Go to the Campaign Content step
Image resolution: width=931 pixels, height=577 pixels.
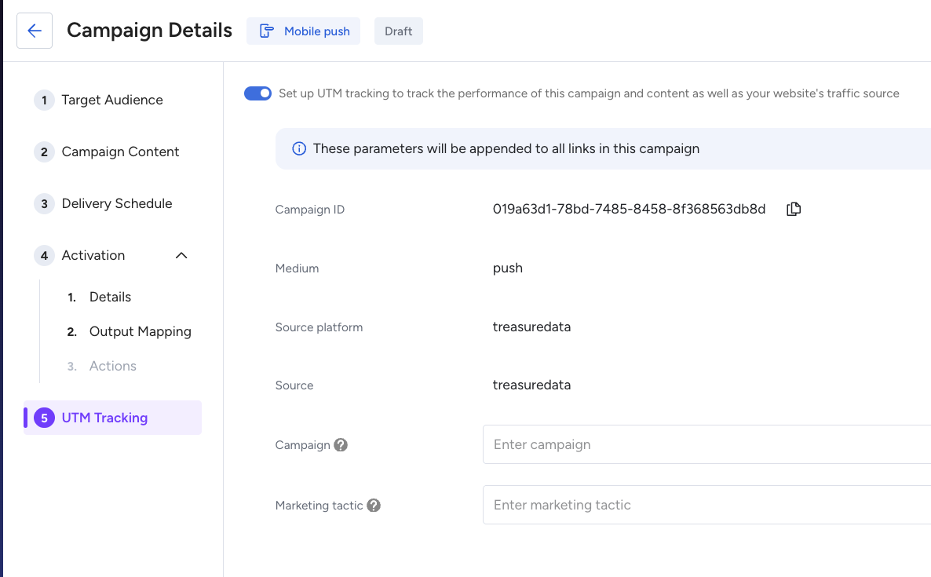[x=120, y=152]
